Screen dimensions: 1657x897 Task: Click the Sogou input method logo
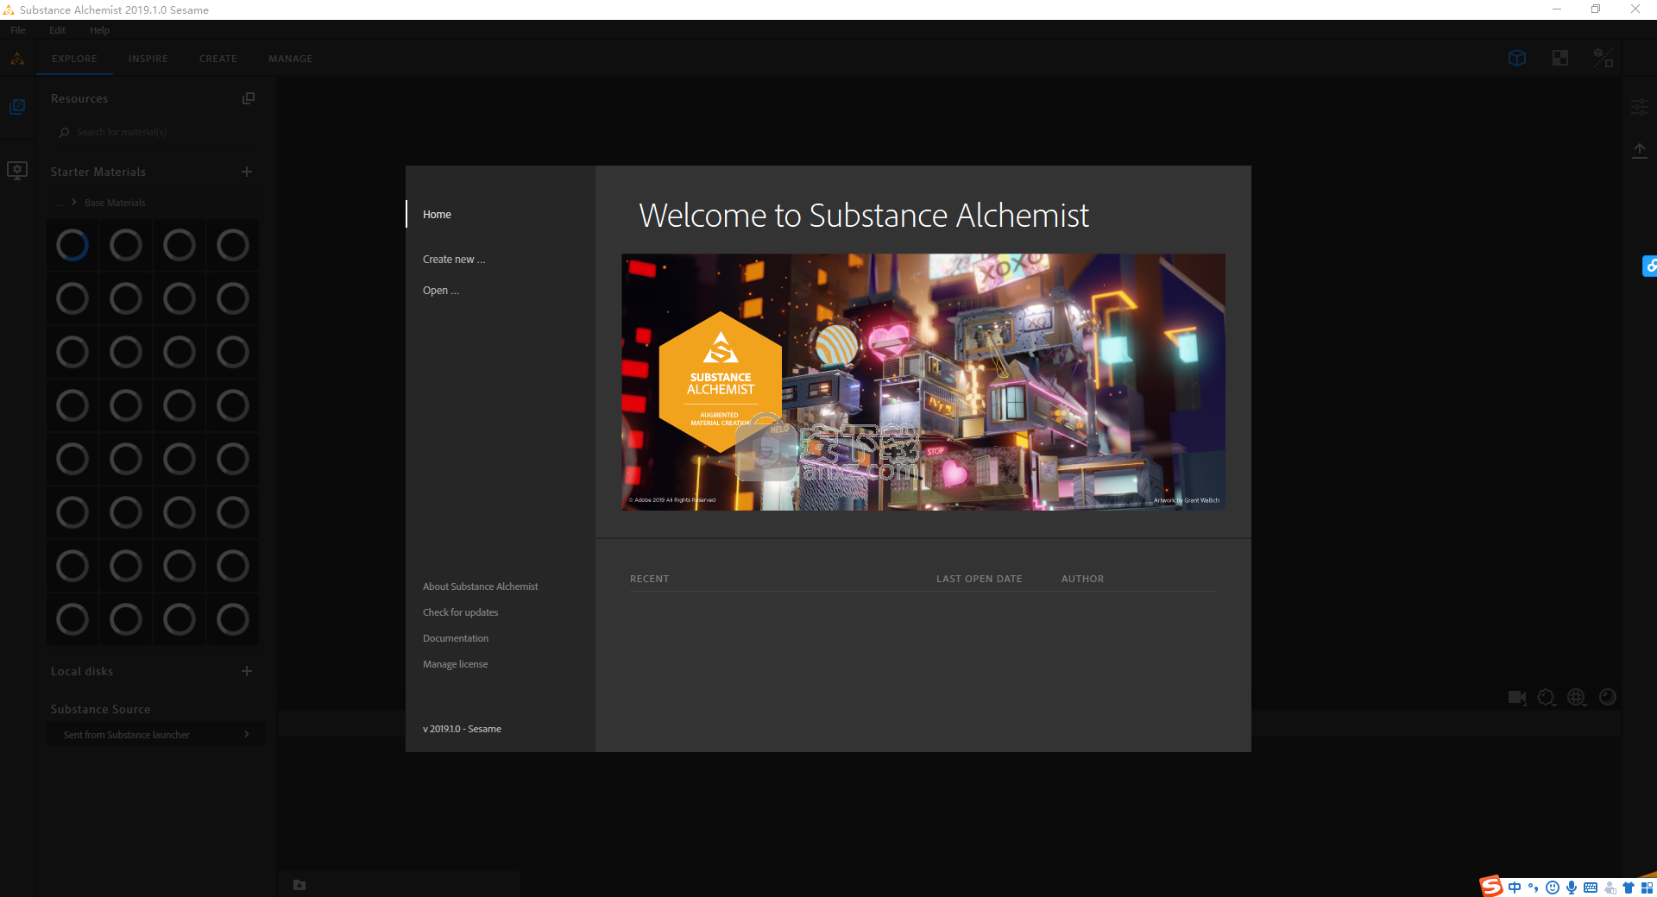point(1491,887)
